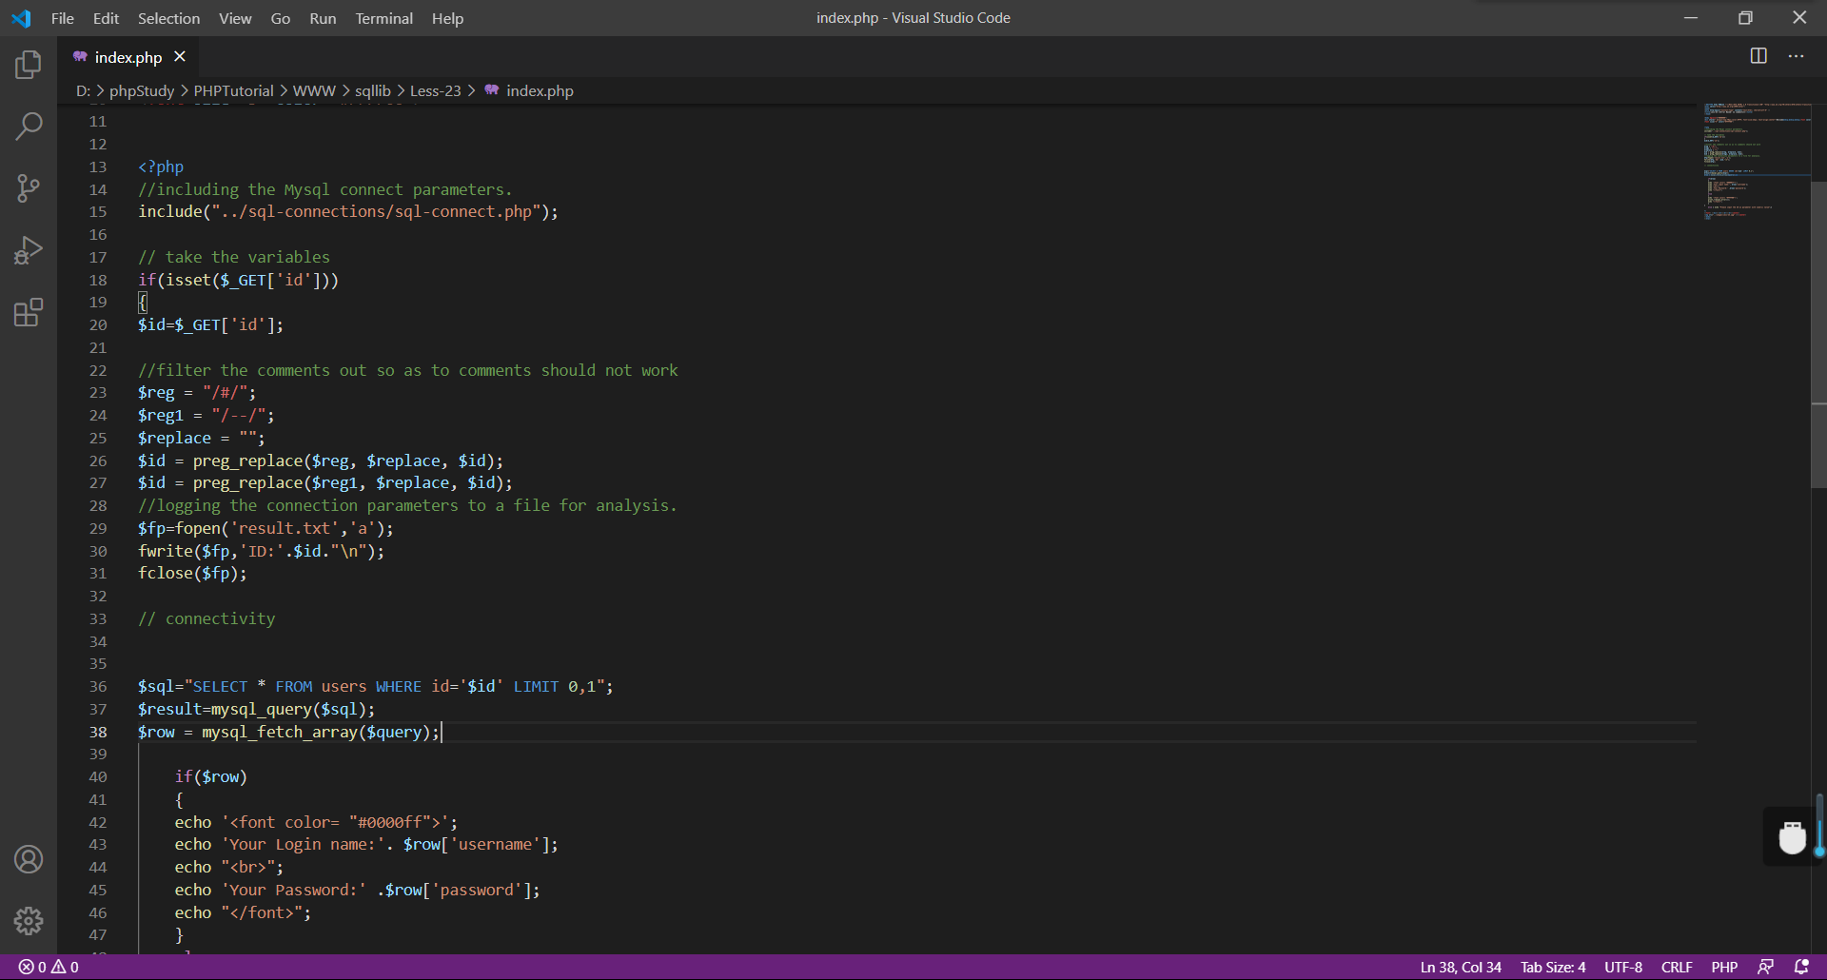Open the Source Control view
The width and height of the screenshot is (1827, 980).
pos(29,187)
